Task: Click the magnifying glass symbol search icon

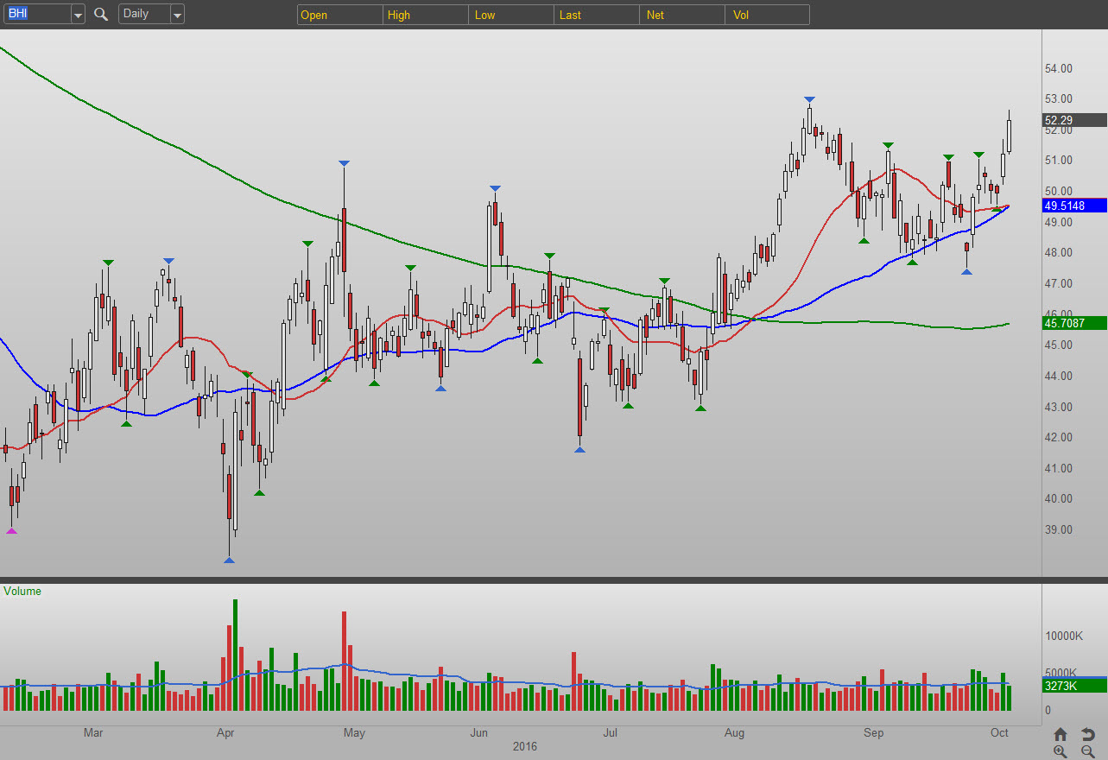Action: tap(101, 14)
